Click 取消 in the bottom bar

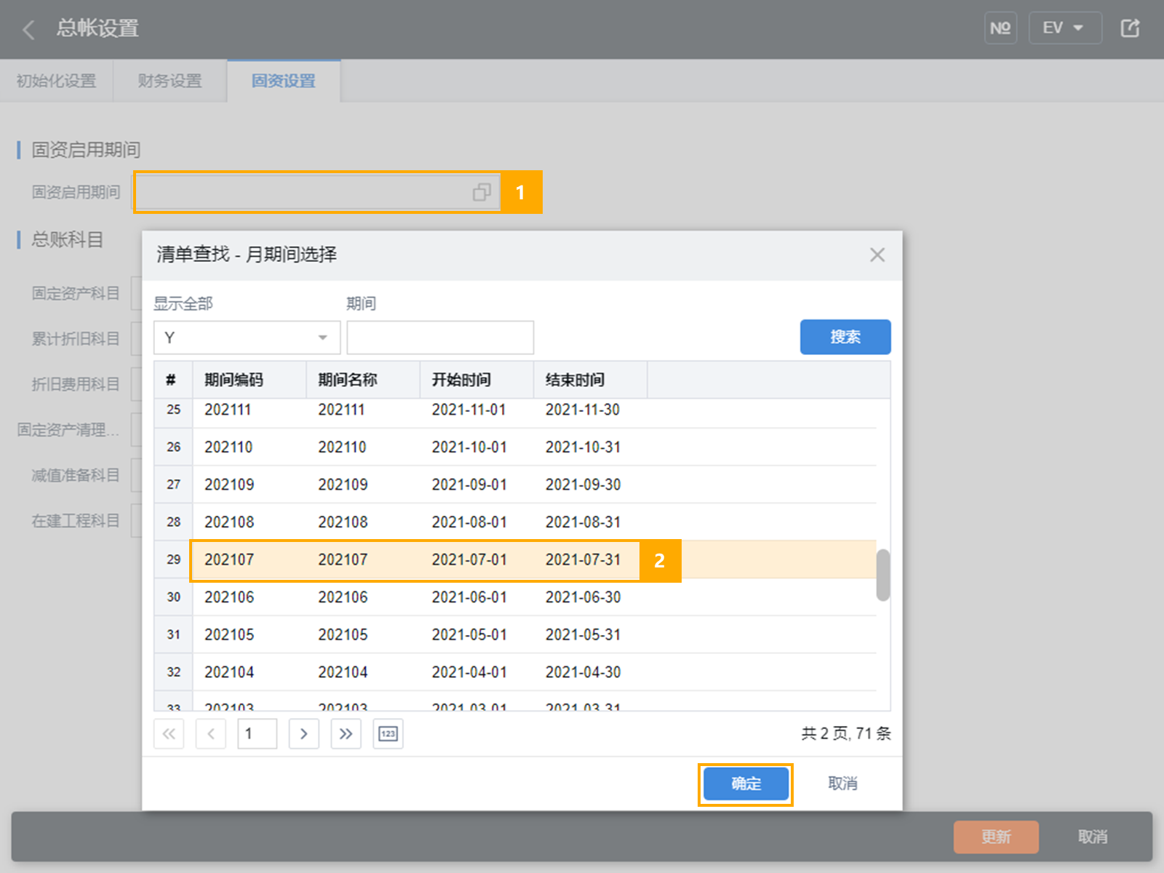(x=1093, y=837)
